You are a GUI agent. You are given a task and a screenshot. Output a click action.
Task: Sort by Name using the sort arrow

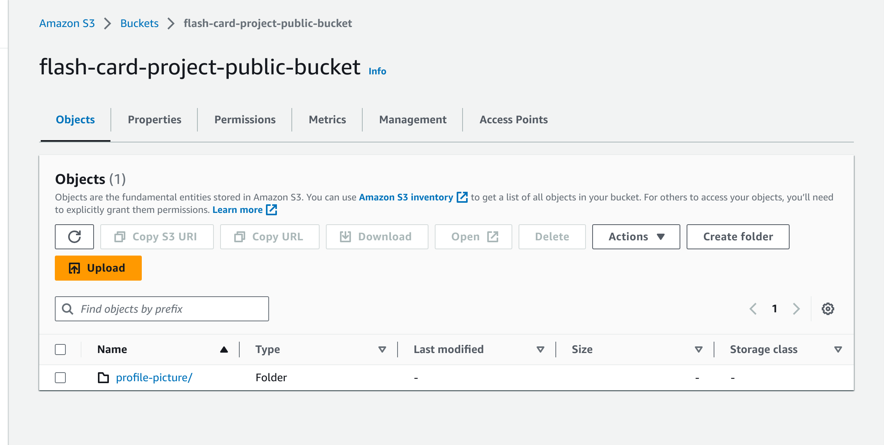pos(223,349)
